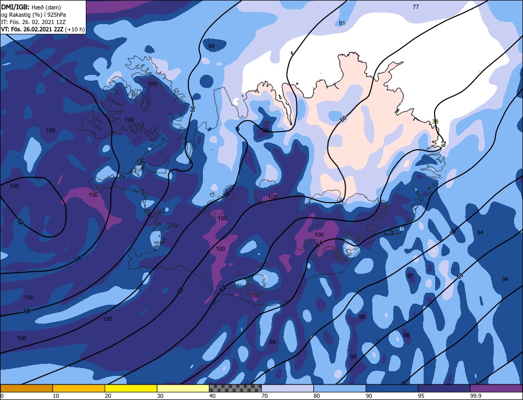Click the legend scale label '95'
Screen dimensions: 523x400
421,396
